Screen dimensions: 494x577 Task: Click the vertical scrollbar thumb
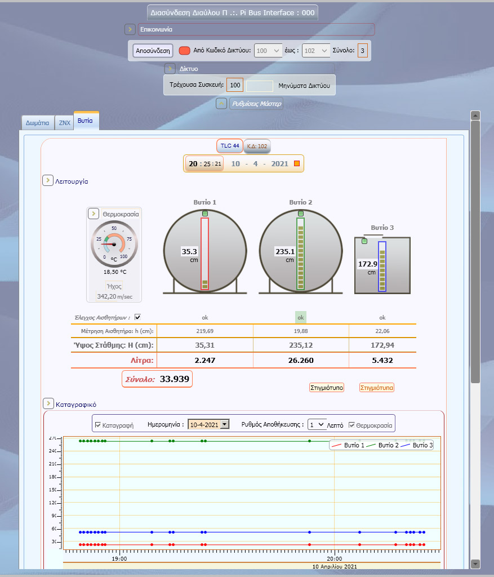click(x=475, y=252)
